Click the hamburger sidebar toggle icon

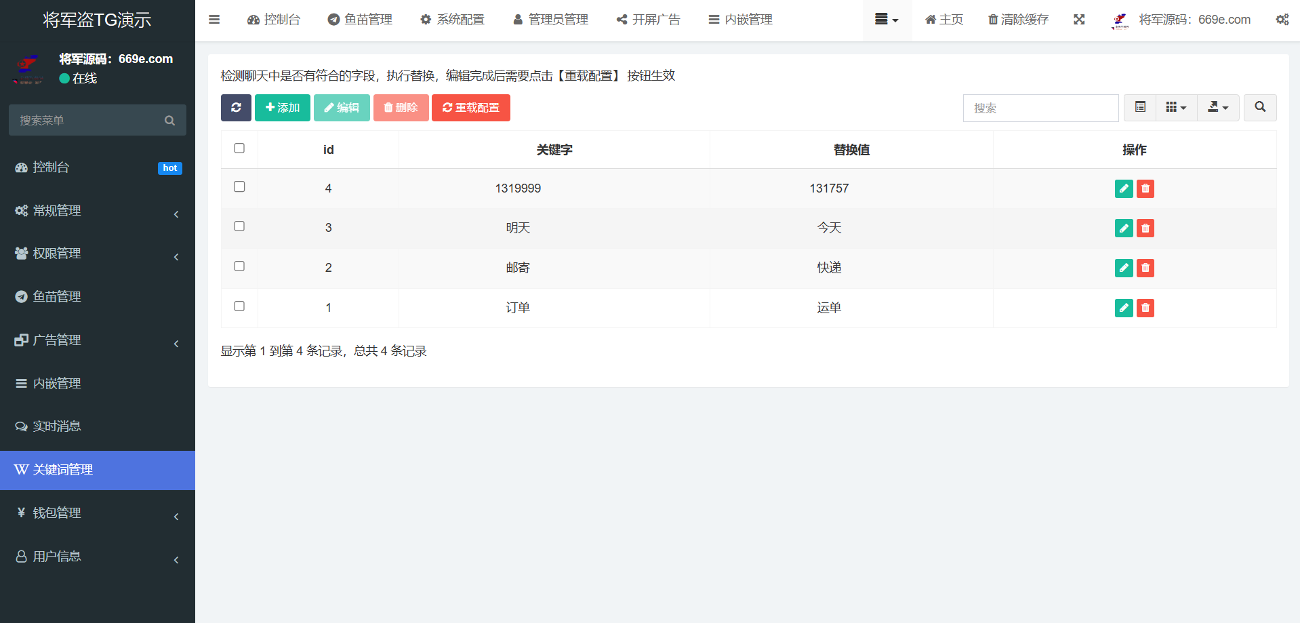pos(214,20)
